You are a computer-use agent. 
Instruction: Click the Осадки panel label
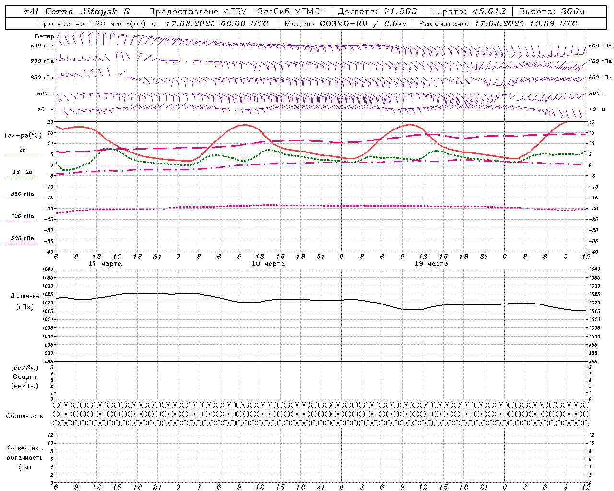pos(24,377)
